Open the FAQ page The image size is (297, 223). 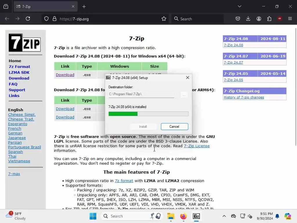pos(13,84)
